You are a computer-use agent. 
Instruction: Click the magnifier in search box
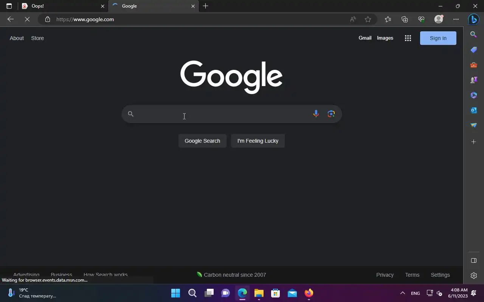pos(131,114)
